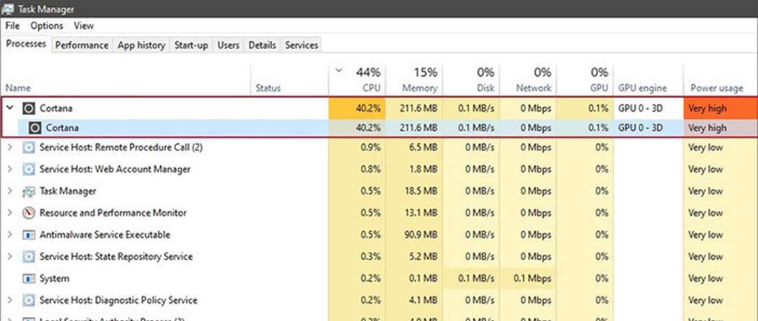Expand Service Host: State Repository Service
Viewport: 758px width, 321px height.
10,256
